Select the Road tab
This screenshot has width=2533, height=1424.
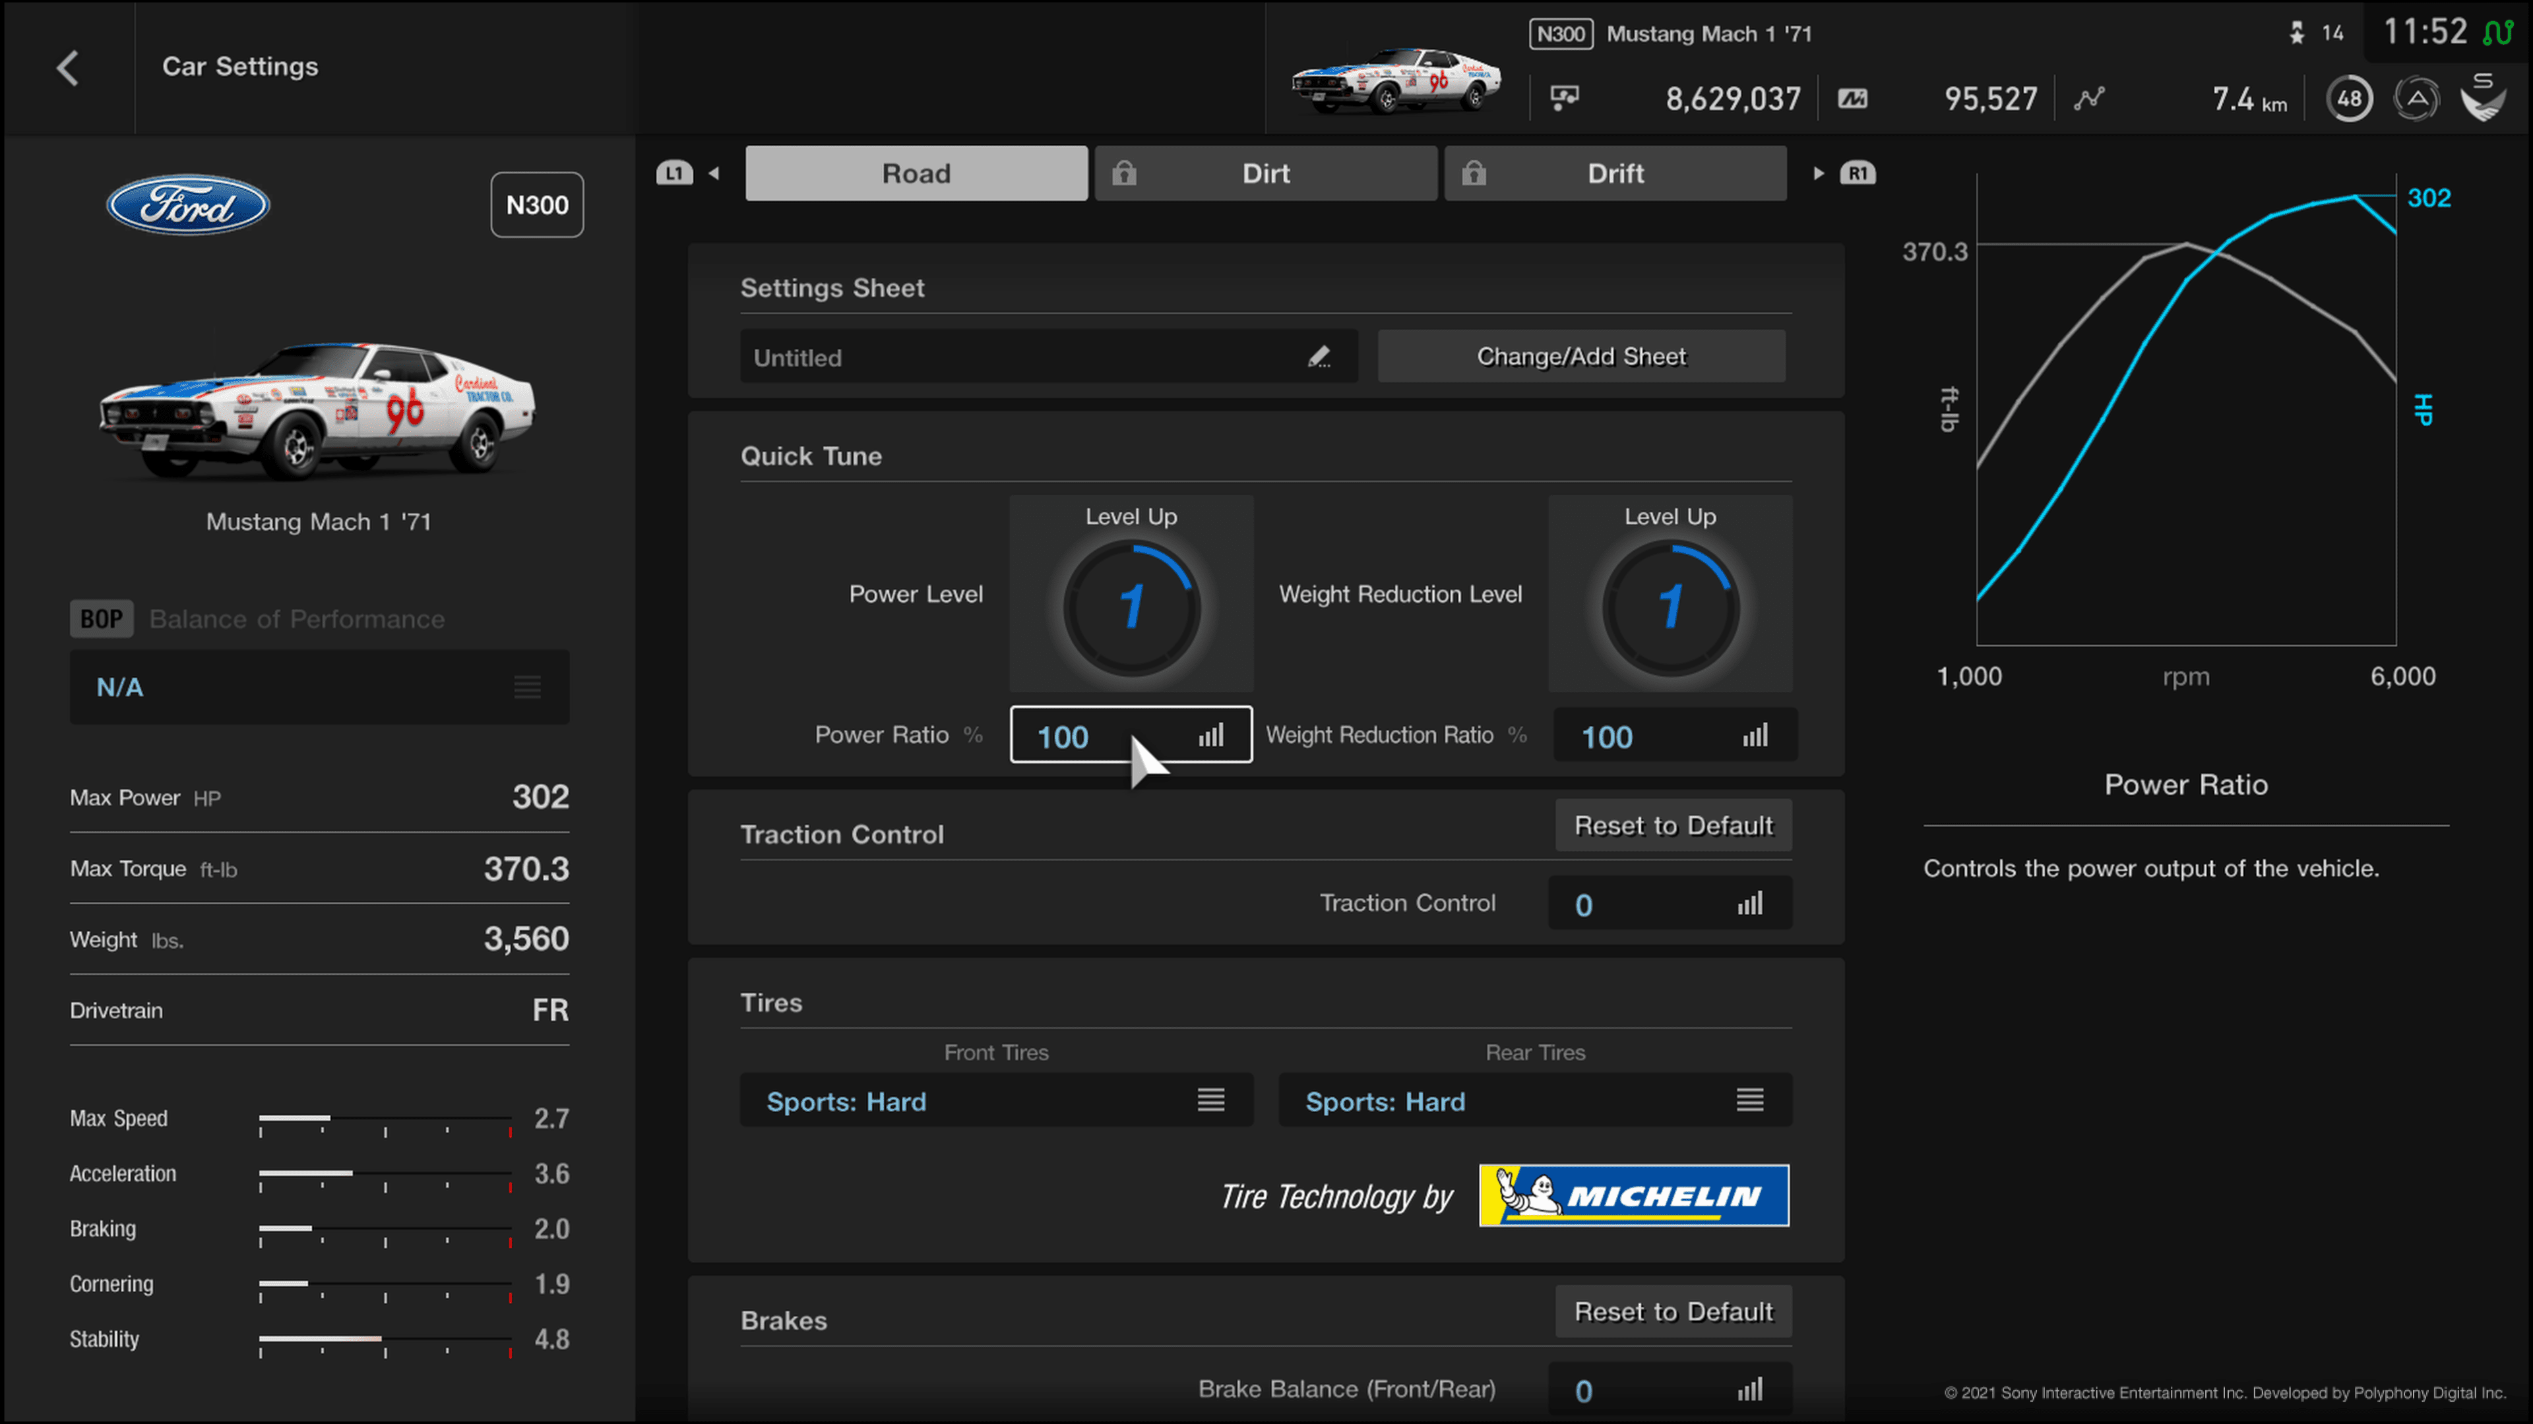(x=916, y=173)
